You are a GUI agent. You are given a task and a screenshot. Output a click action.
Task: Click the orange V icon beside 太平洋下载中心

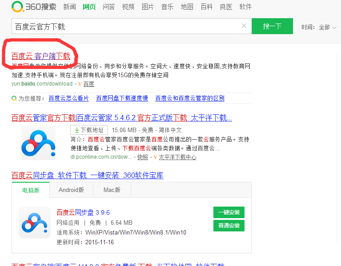pyautogui.click(x=156, y=157)
